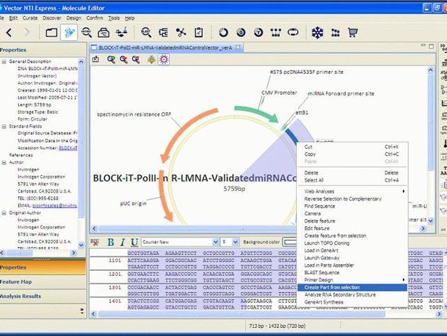This screenshot has width=447, height=336.
Task: Click the back navigation arrow
Action: click(9, 32)
